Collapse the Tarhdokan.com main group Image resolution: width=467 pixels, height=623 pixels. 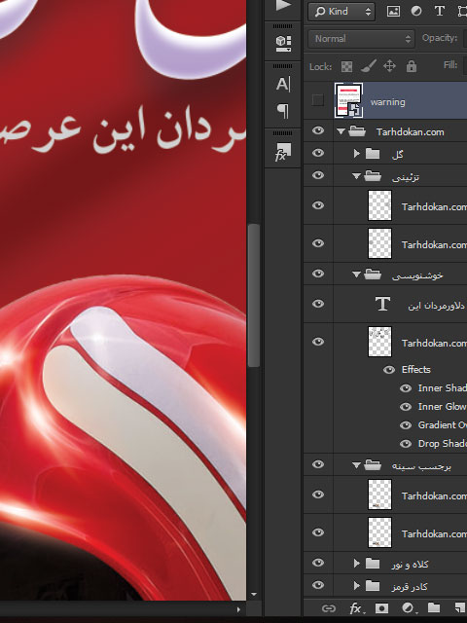tap(341, 131)
